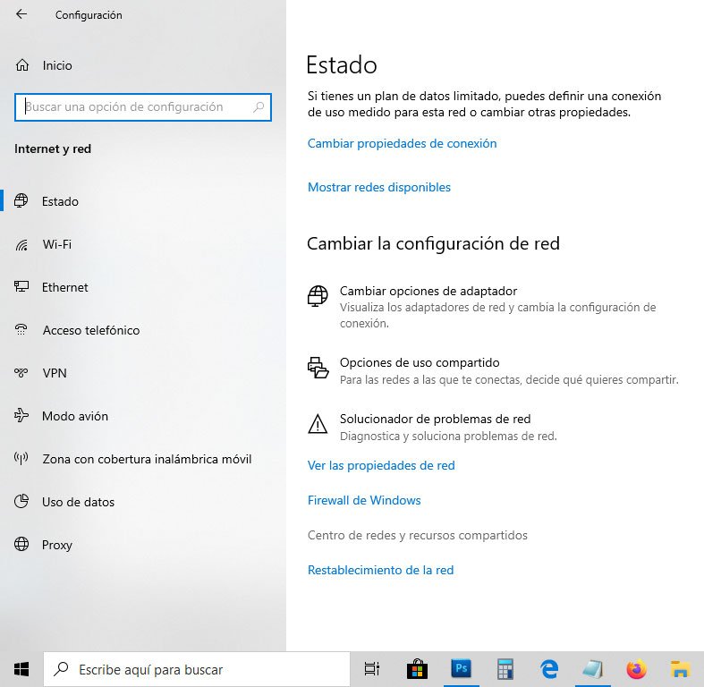Go to the VPN section

[x=55, y=373]
